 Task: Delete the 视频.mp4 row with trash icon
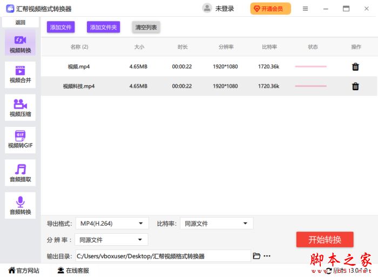coord(355,66)
